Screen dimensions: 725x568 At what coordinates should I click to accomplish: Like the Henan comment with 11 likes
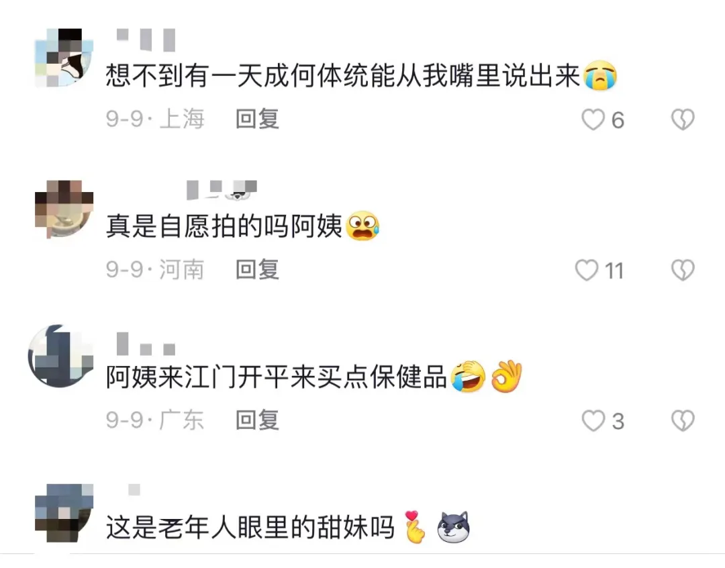coord(586,270)
